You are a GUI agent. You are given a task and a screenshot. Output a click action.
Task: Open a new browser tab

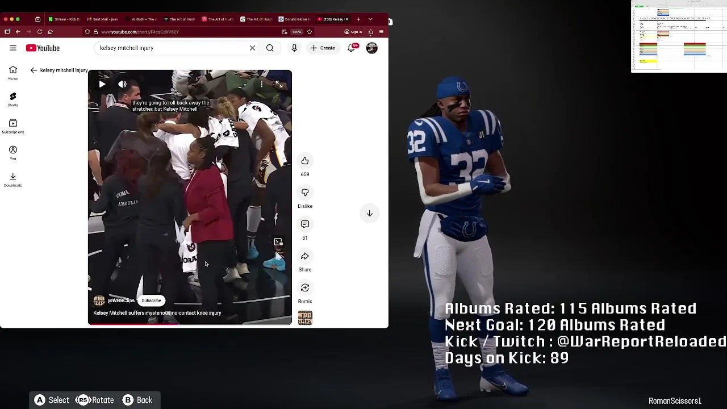tap(358, 19)
